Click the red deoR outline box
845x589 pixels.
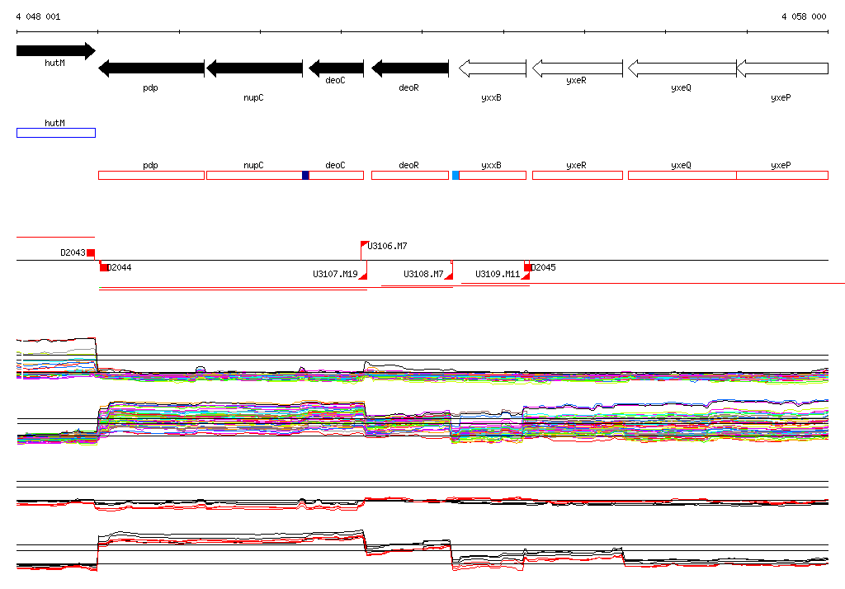click(410, 175)
